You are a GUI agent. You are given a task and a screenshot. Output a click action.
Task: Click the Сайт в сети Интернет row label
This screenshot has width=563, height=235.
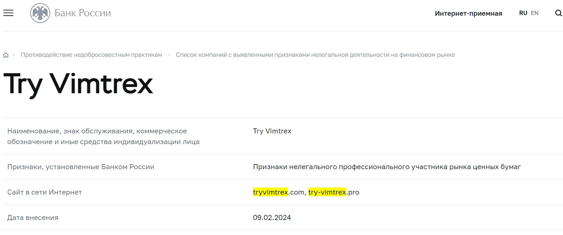[x=44, y=192]
